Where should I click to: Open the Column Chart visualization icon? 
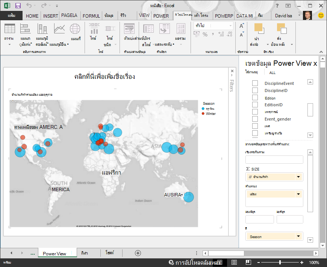[42, 28]
